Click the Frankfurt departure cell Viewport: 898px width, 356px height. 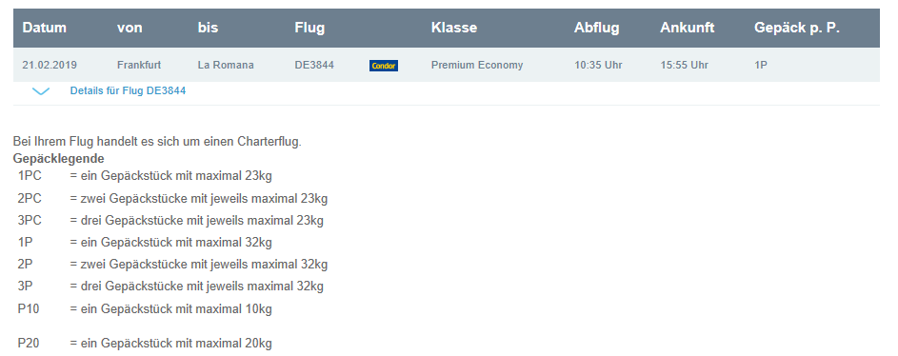(x=139, y=66)
